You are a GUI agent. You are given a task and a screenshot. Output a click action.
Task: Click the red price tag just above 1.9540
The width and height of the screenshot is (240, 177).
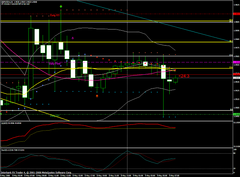(237, 74)
